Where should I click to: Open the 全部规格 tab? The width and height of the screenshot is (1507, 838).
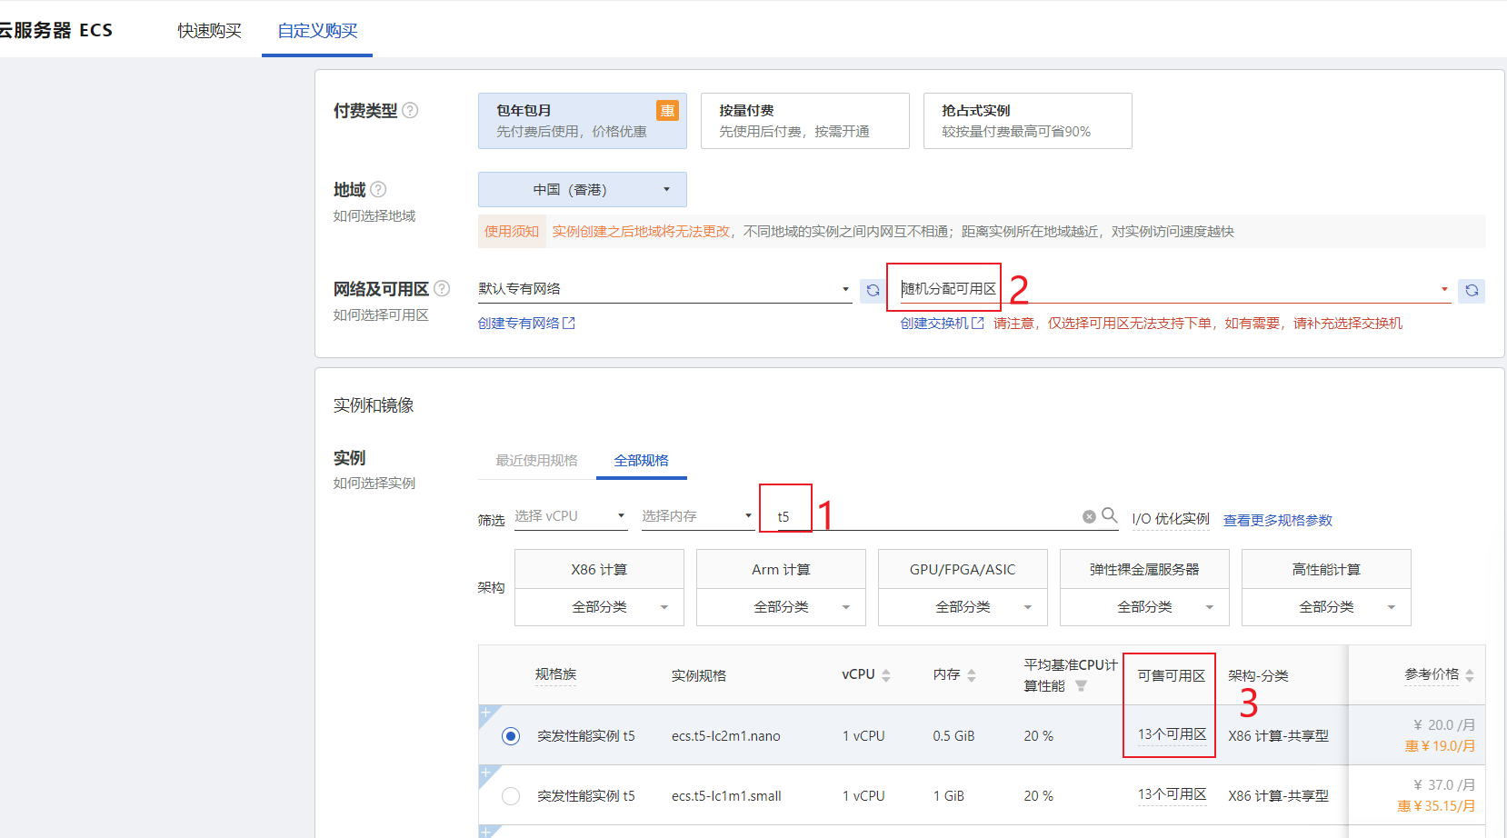(x=641, y=461)
